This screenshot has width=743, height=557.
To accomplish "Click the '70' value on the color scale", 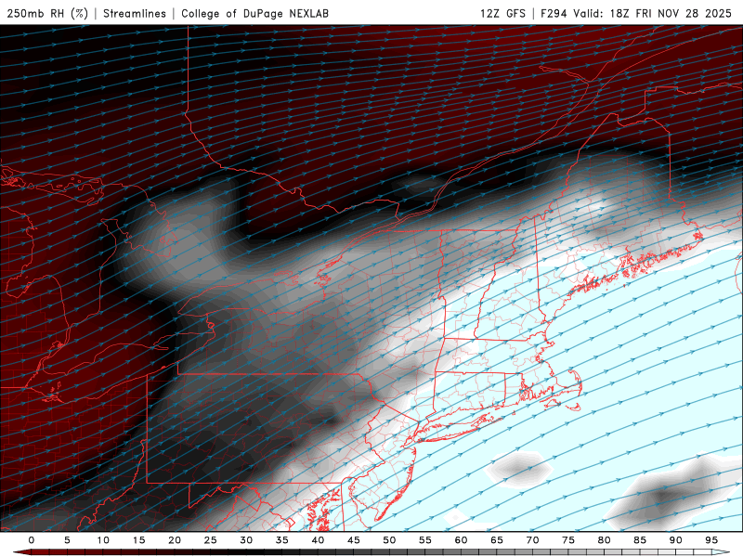I will [x=532, y=540].
